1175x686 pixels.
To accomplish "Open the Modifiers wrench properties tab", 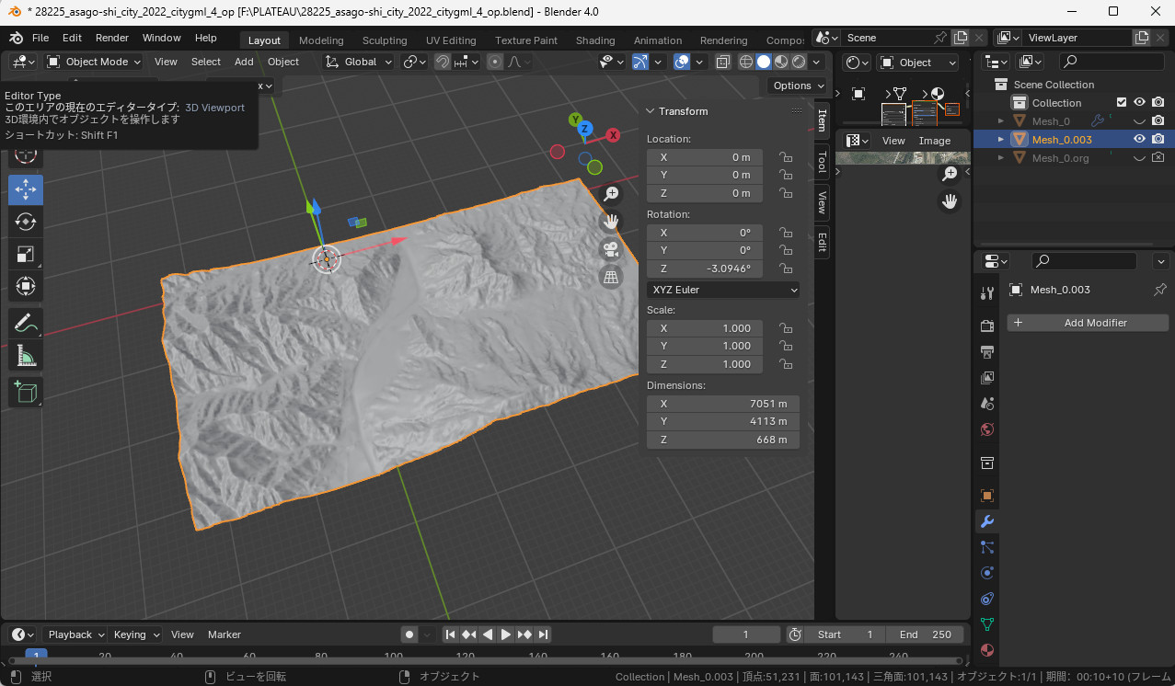I will click(x=987, y=521).
